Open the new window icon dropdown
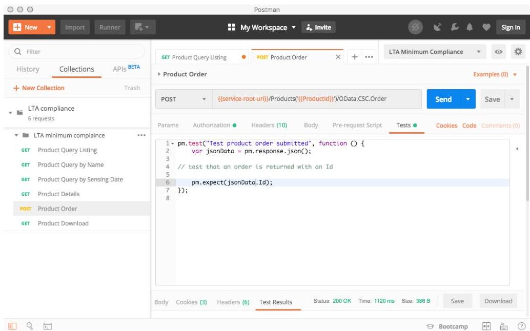The image size is (530, 331). [x=142, y=27]
